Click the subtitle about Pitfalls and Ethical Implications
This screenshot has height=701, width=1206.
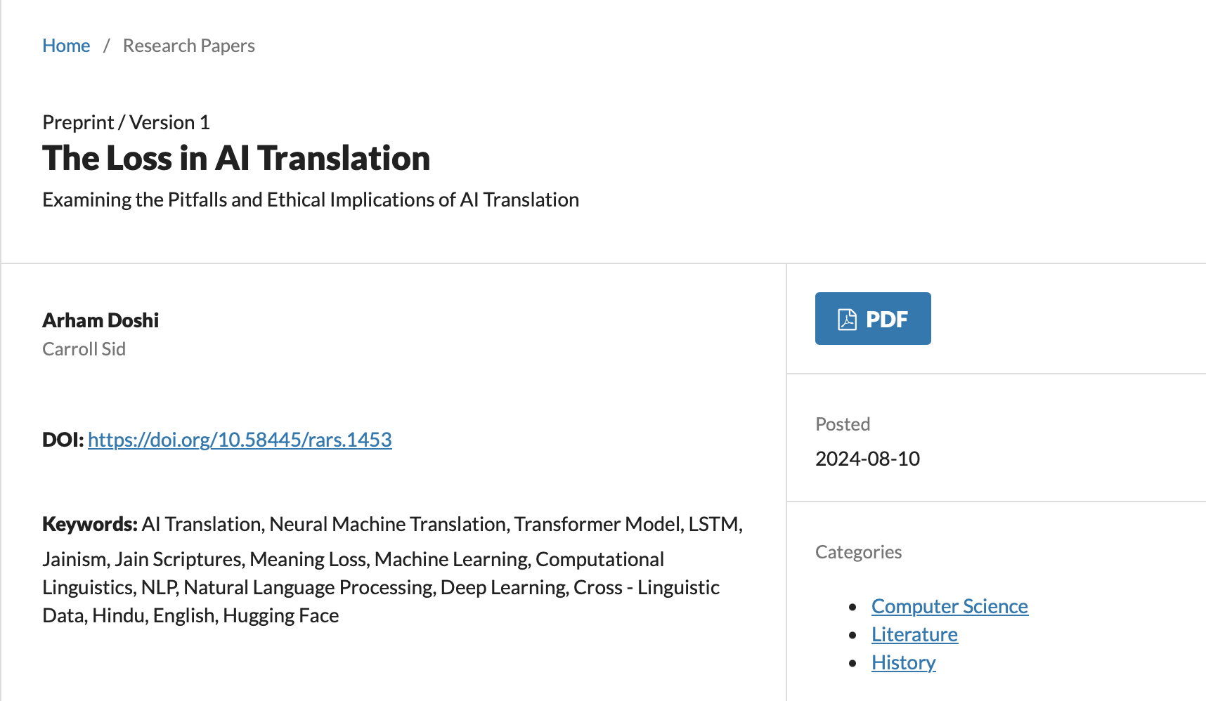point(310,199)
